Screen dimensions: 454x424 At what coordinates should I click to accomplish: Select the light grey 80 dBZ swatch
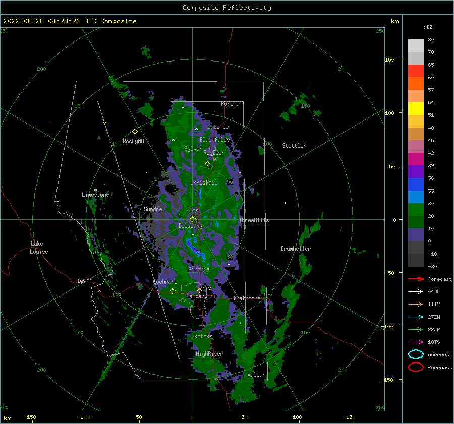pos(416,45)
